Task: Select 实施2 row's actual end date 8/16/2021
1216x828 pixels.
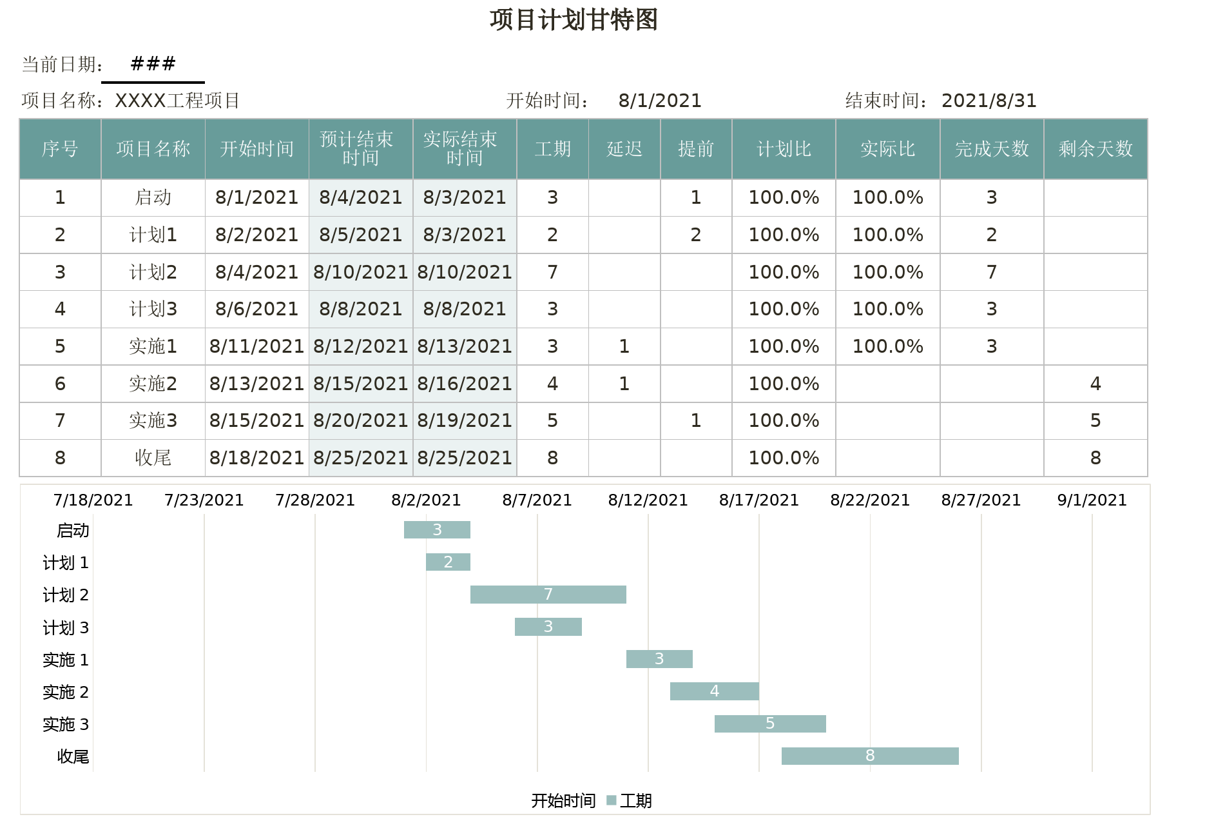Action: coord(465,384)
